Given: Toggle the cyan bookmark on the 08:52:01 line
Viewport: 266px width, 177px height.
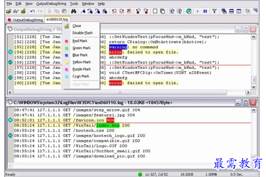Looking at the screenshot, I should 10,120.
